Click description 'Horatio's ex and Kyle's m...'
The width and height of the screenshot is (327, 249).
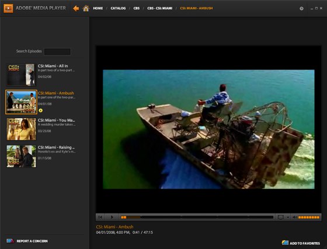(x=57, y=152)
